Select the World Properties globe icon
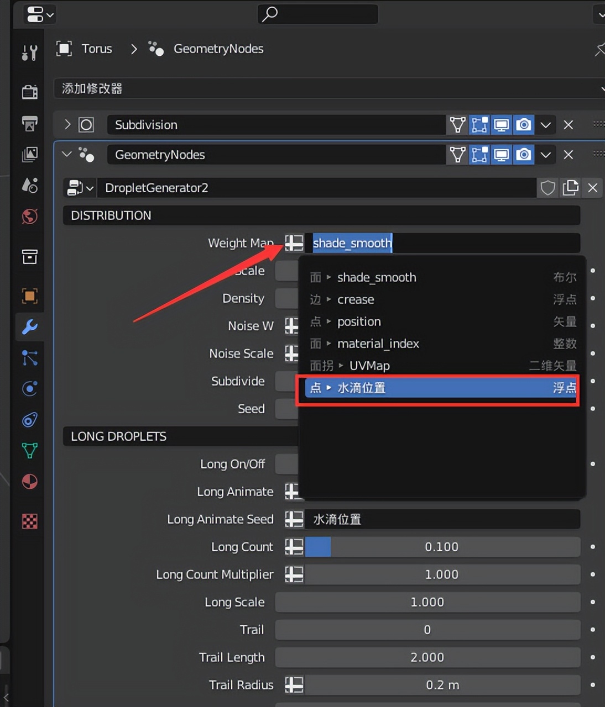Screen dimensions: 605x707 tap(29, 217)
